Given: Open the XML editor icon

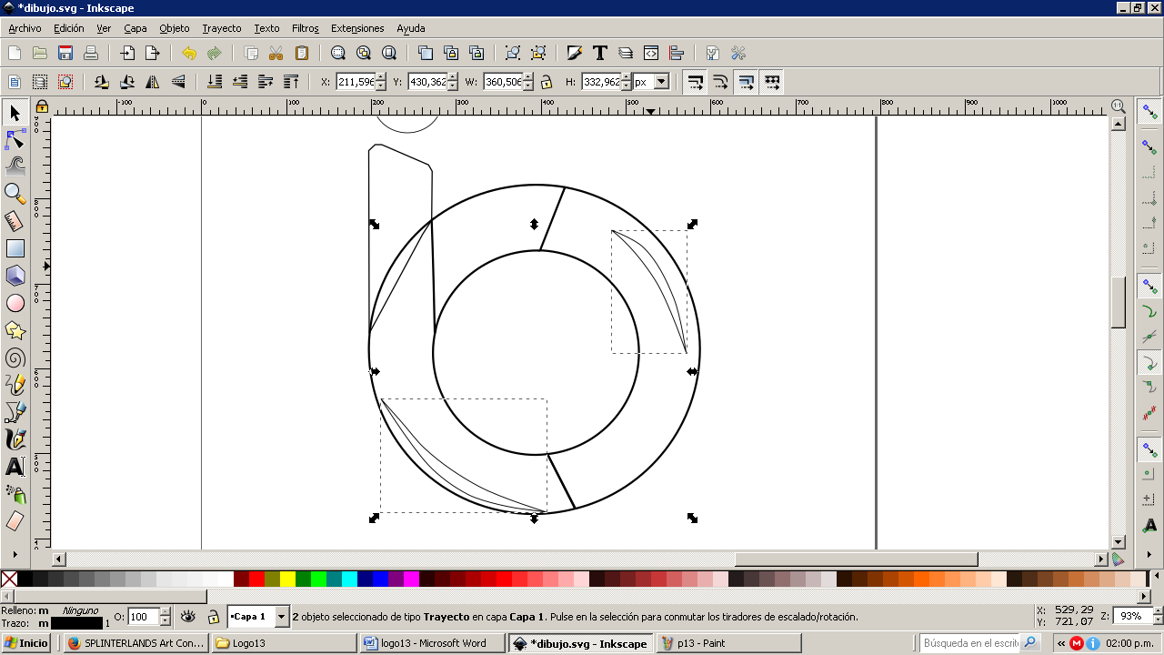Looking at the screenshot, I should (651, 53).
